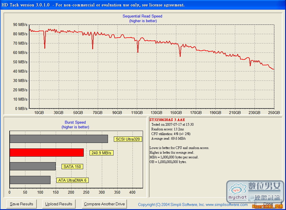Click the 190GB axis label
This screenshot has height=210, width=286.
point(215,113)
